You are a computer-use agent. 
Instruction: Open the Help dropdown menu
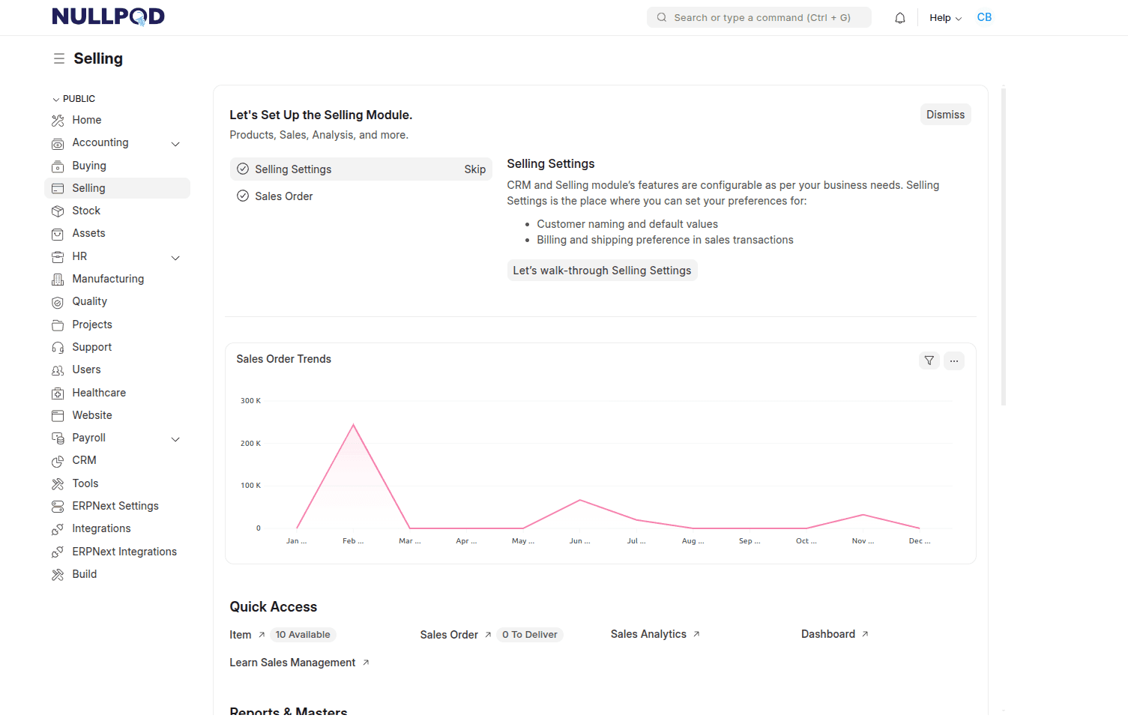point(944,18)
